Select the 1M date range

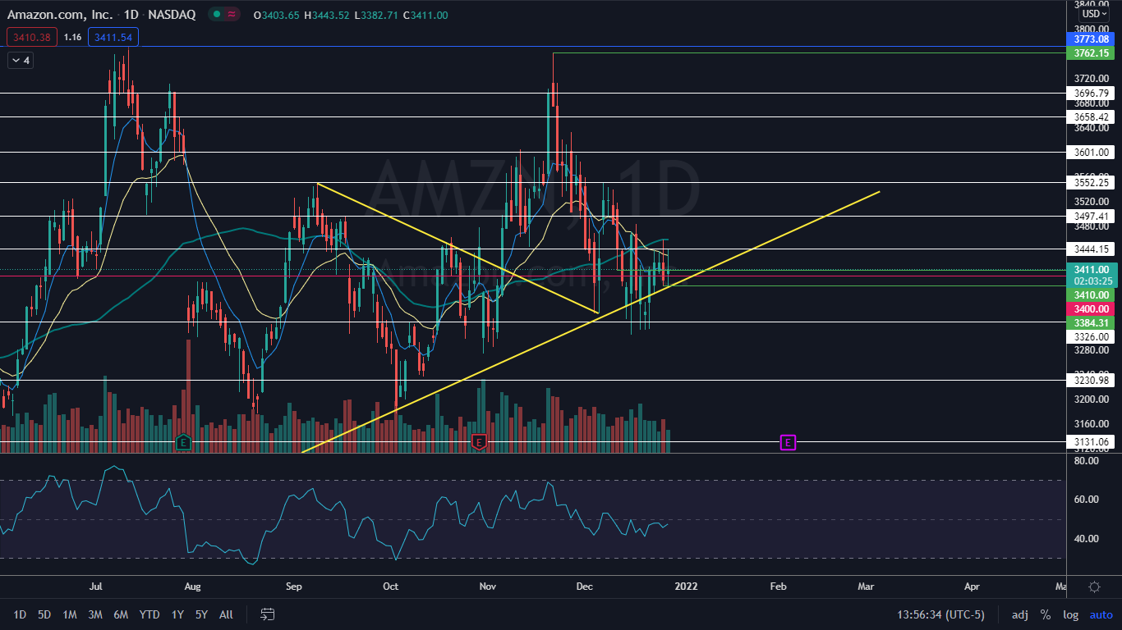[70, 614]
